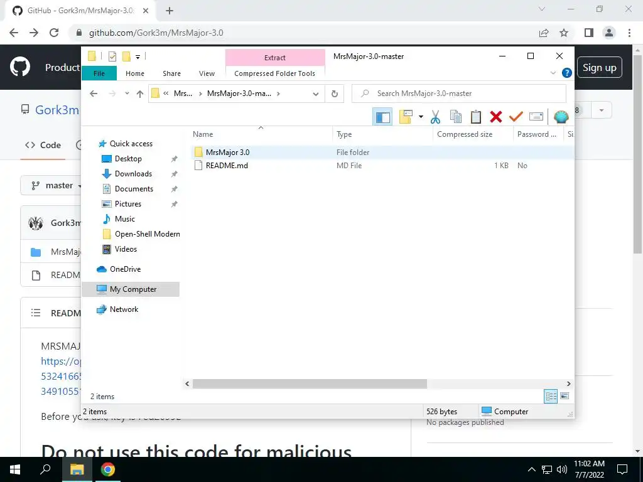
Task: Open Desktop in navigation pane
Action: tap(128, 159)
